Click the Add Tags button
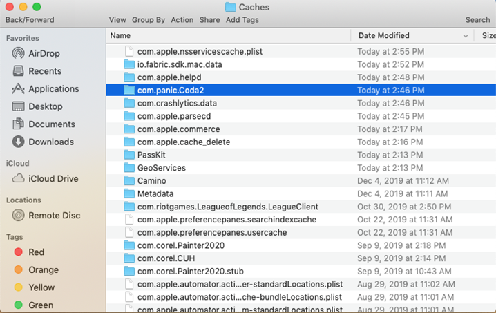Image resolution: width=496 pixels, height=313 pixels. (x=242, y=20)
